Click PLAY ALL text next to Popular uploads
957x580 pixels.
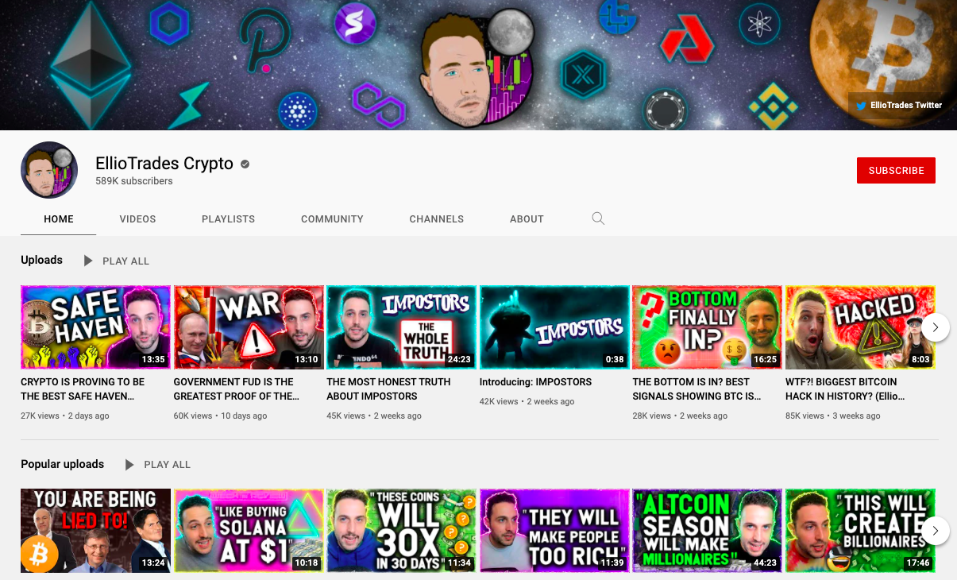point(167,464)
